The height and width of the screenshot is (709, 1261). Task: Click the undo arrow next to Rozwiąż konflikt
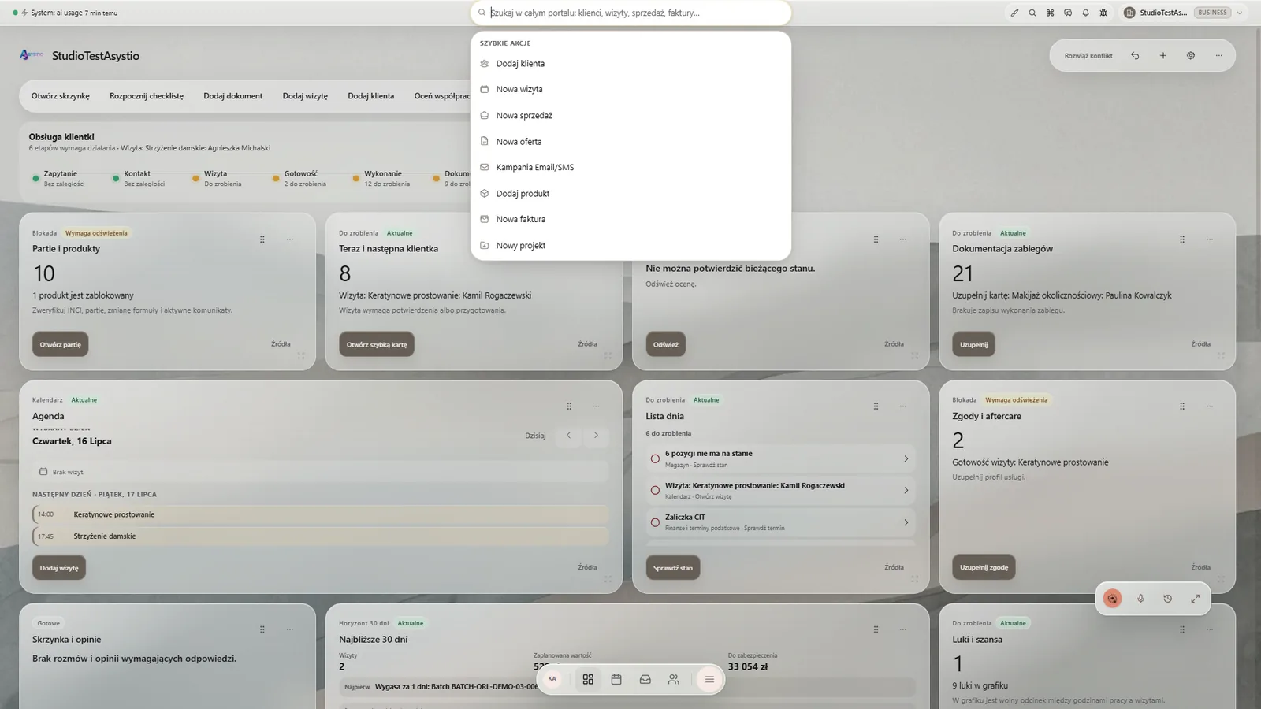coord(1135,56)
